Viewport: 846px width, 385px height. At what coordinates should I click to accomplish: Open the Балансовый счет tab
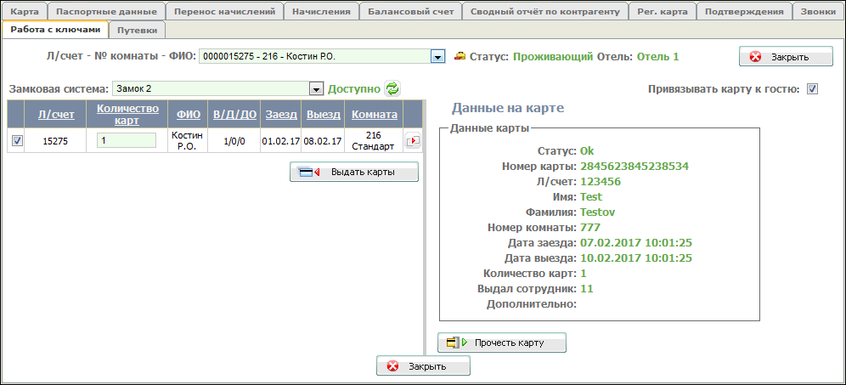point(412,12)
